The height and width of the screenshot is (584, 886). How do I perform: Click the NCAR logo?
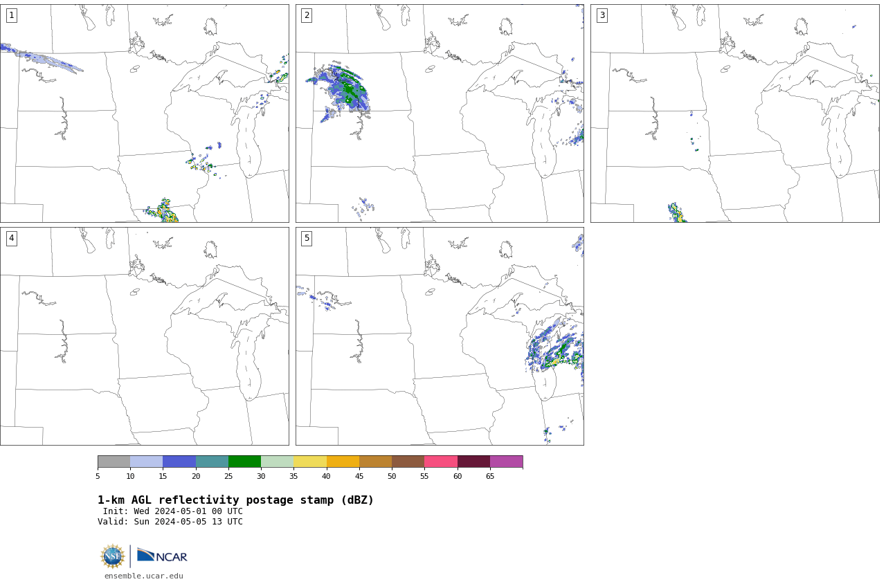pos(162,556)
